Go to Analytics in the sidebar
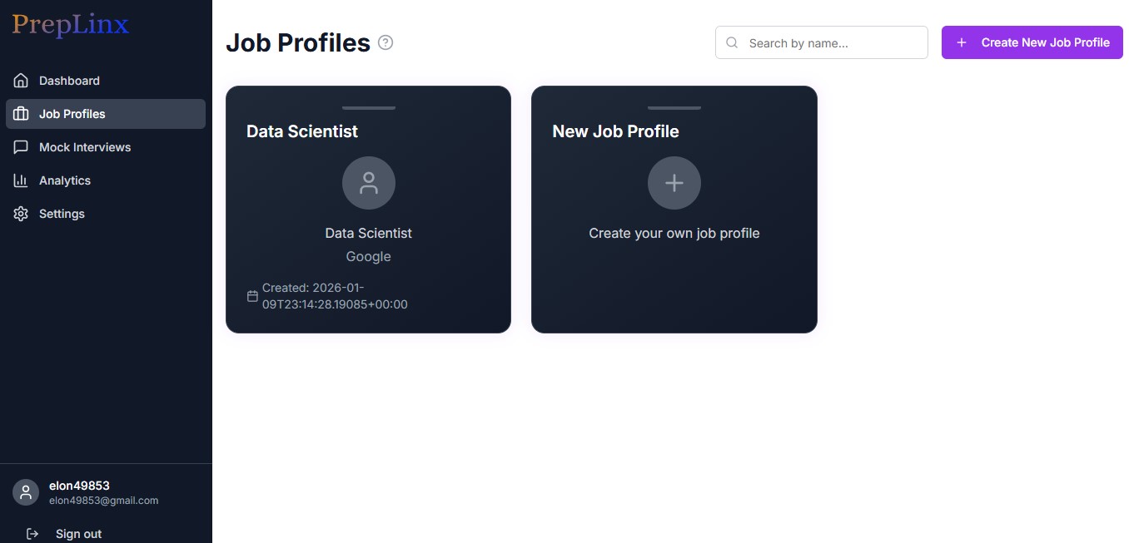 65,180
